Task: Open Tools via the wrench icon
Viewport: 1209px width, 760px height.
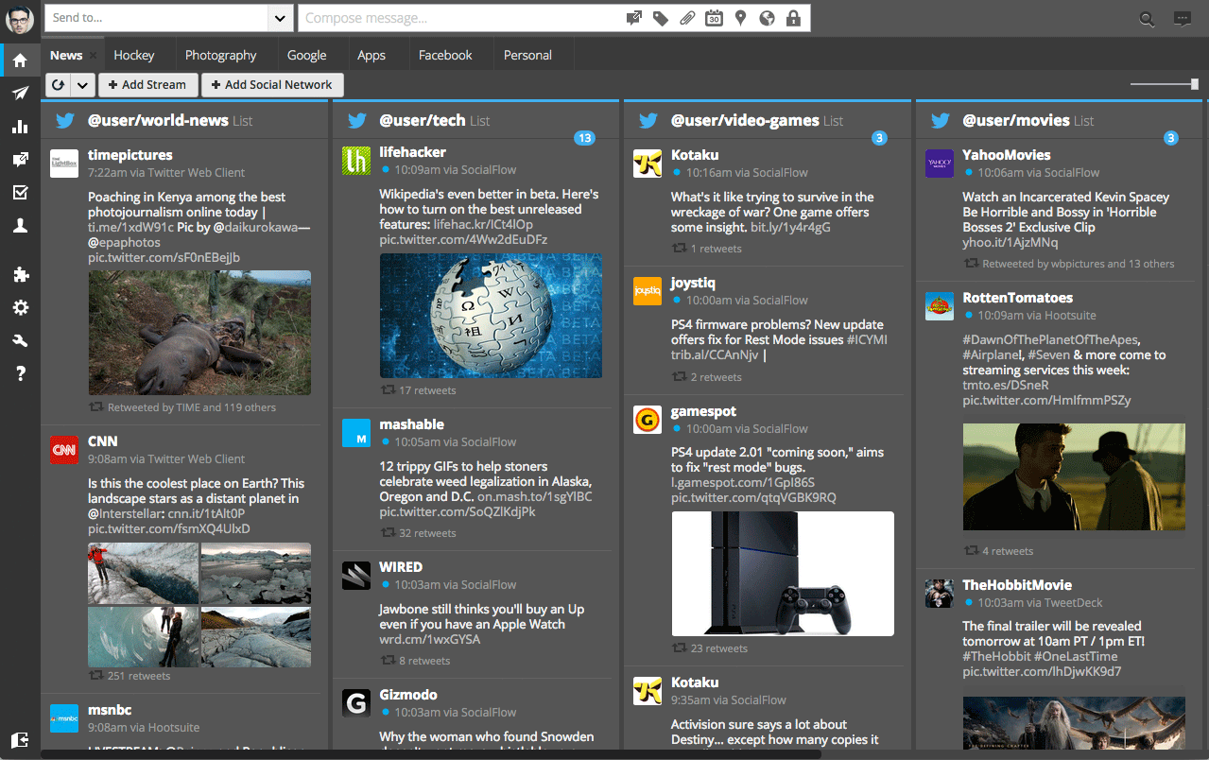Action: 21,339
